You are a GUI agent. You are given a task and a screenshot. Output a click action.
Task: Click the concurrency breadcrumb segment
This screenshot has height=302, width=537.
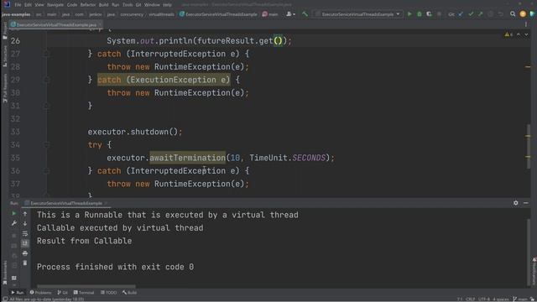pos(132,14)
